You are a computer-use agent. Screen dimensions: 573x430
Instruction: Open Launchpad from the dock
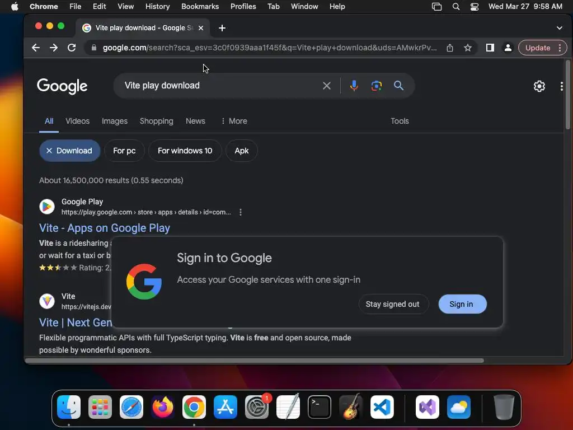coord(100,407)
